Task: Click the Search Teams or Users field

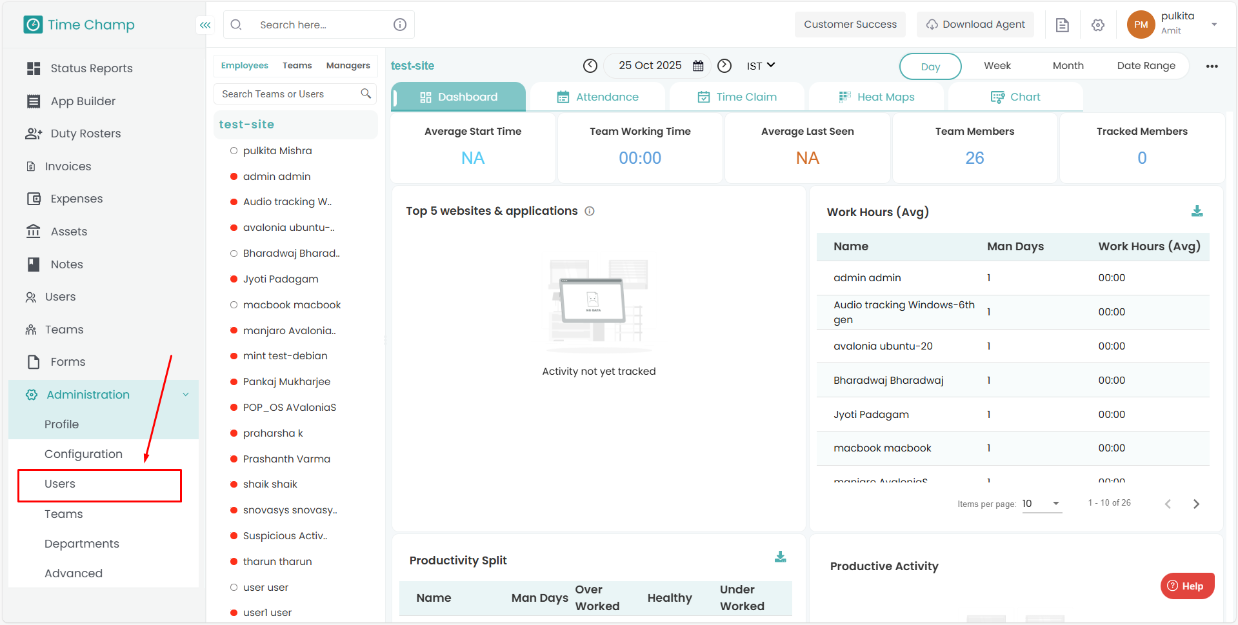Action: [x=288, y=94]
